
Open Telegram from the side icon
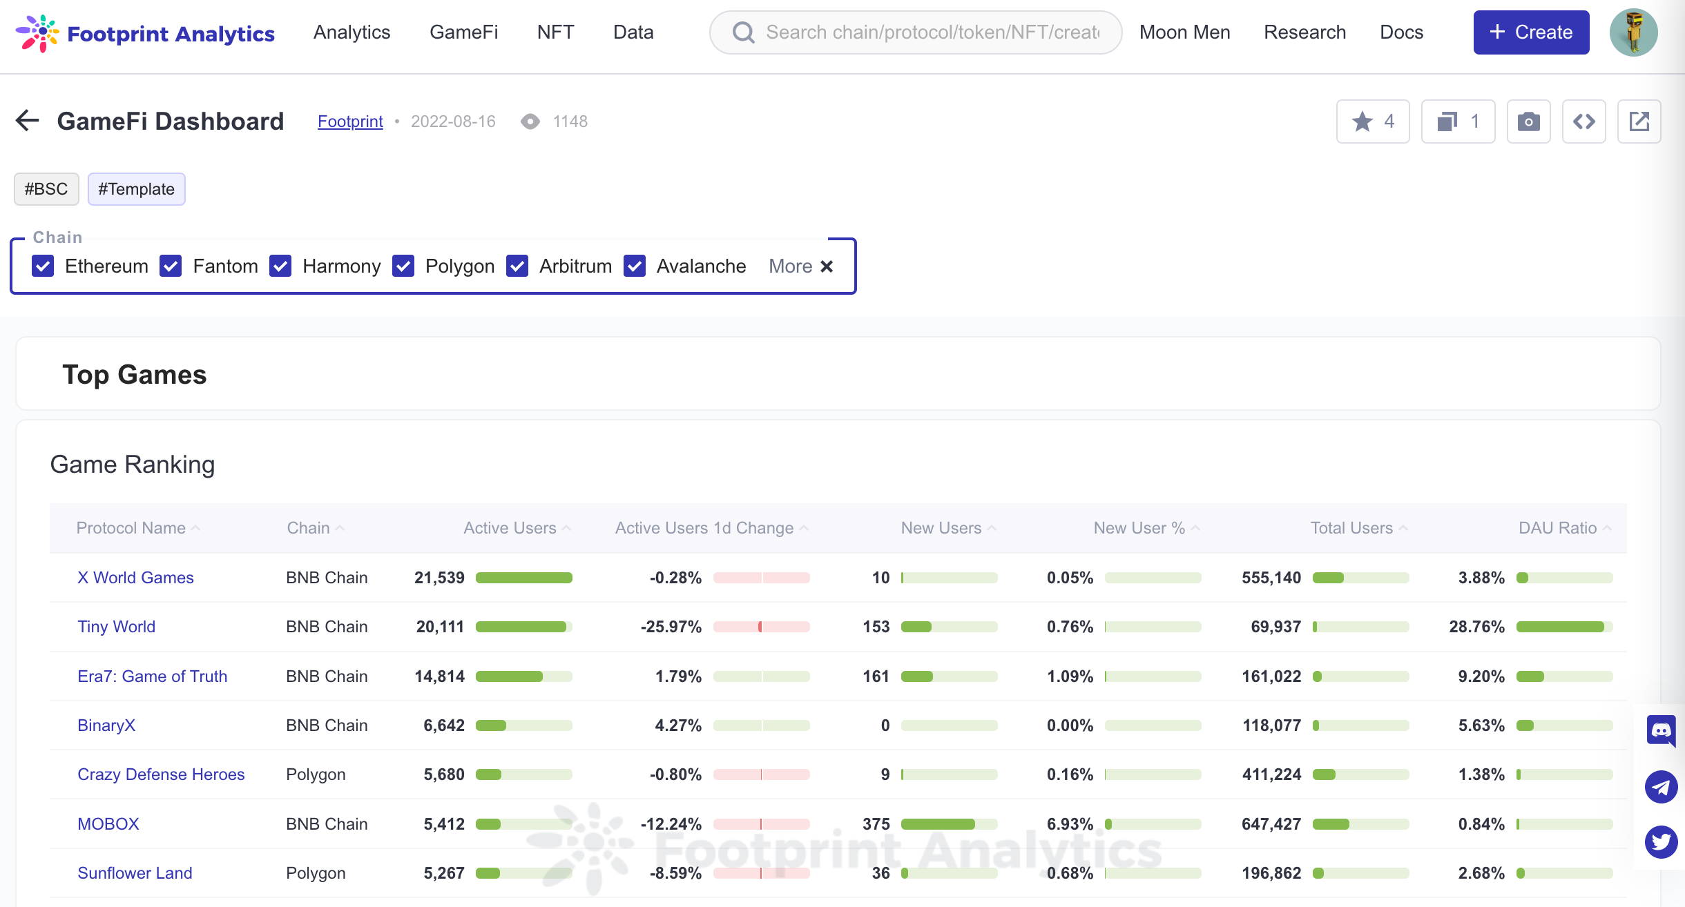pos(1661,786)
